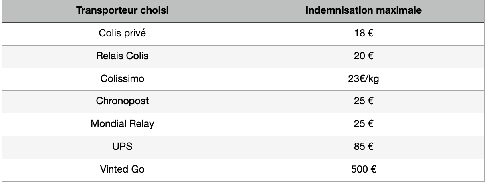Click the word 'maximale' in the header

point(398,11)
